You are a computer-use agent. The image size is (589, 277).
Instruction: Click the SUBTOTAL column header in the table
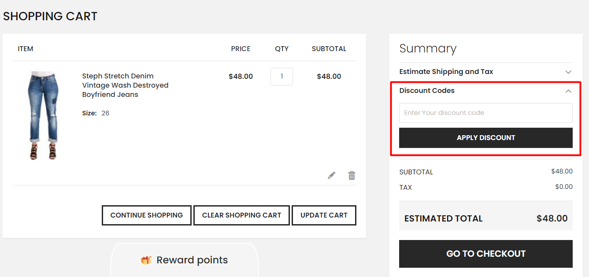point(329,49)
